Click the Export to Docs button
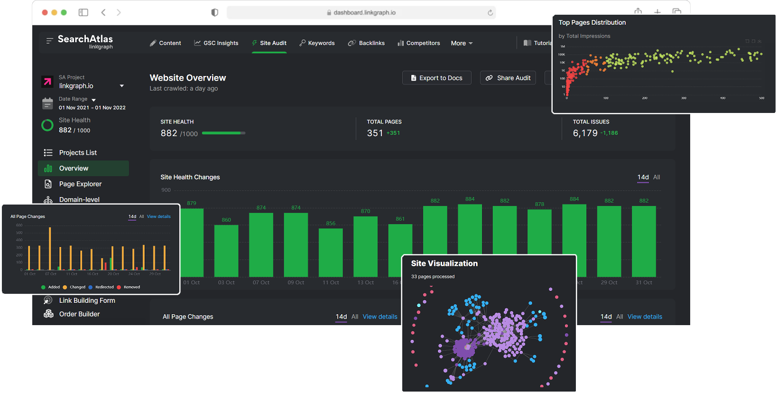This screenshot has width=777, height=393. click(437, 78)
